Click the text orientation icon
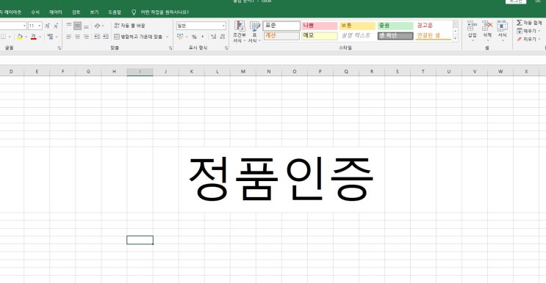This screenshot has width=546, height=283. coord(98,26)
